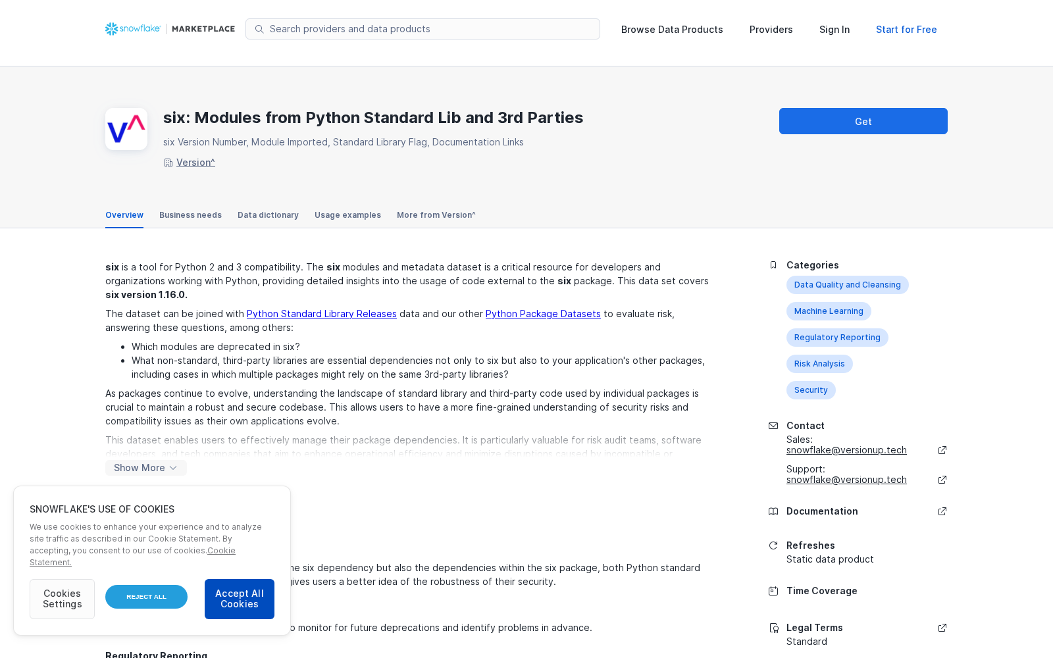
Task: Open Browse Data Products menu
Action: coord(672,30)
